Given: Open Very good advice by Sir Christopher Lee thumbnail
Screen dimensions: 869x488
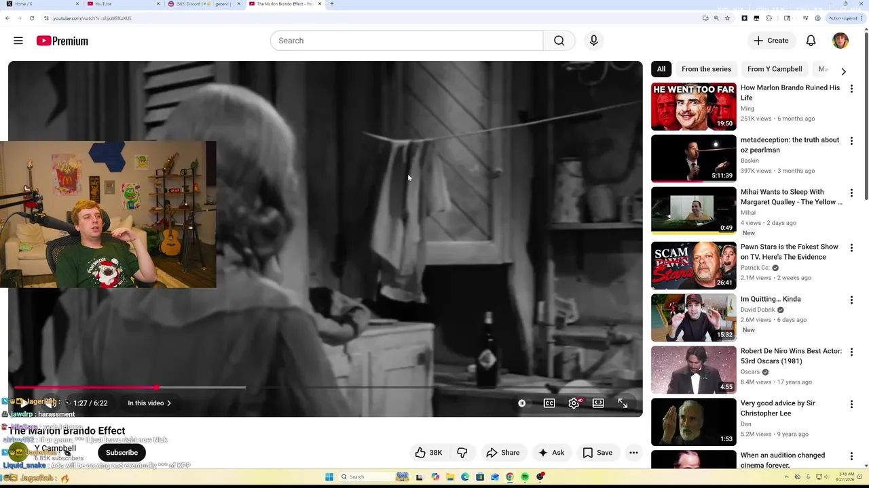Looking at the screenshot, I should 693,422.
